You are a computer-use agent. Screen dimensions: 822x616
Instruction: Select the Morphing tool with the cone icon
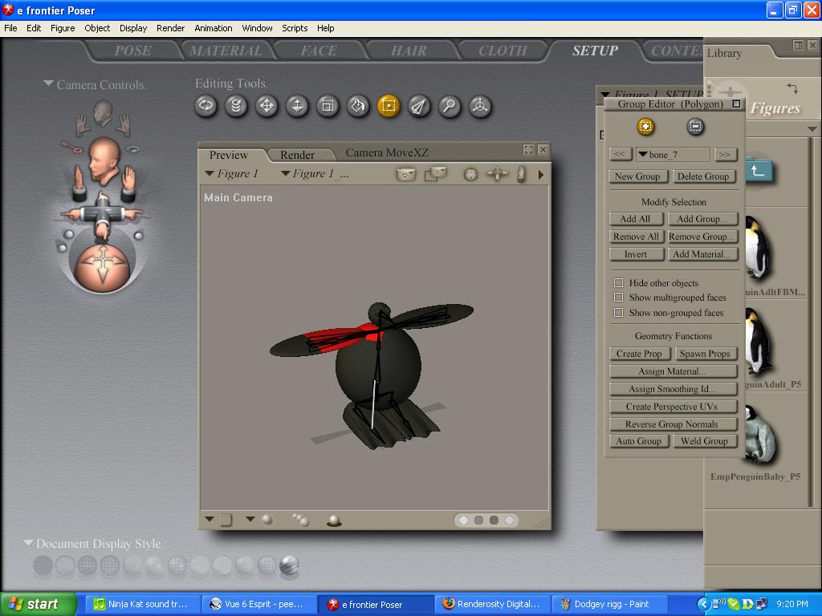click(419, 107)
